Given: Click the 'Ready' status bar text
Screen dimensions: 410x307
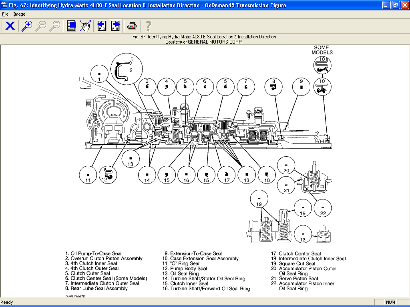Looking at the screenshot, I should [x=7, y=302].
